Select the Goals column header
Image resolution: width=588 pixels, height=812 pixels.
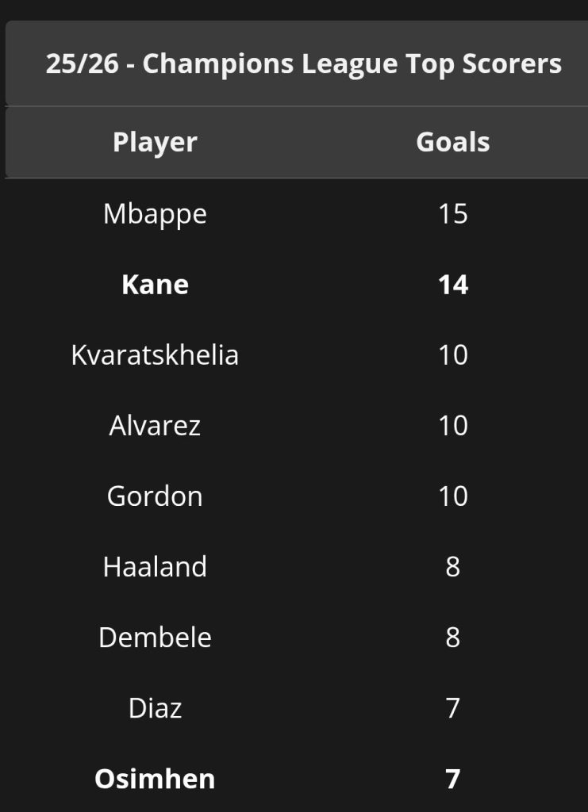point(453,142)
